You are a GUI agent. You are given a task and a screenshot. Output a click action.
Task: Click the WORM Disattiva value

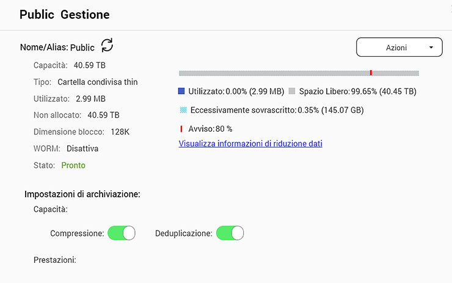click(82, 148)
